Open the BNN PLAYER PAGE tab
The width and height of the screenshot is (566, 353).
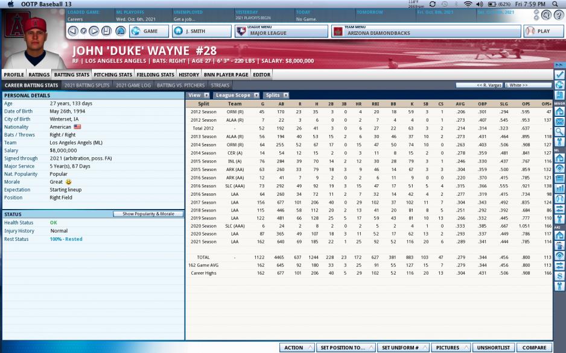[226, 75]
